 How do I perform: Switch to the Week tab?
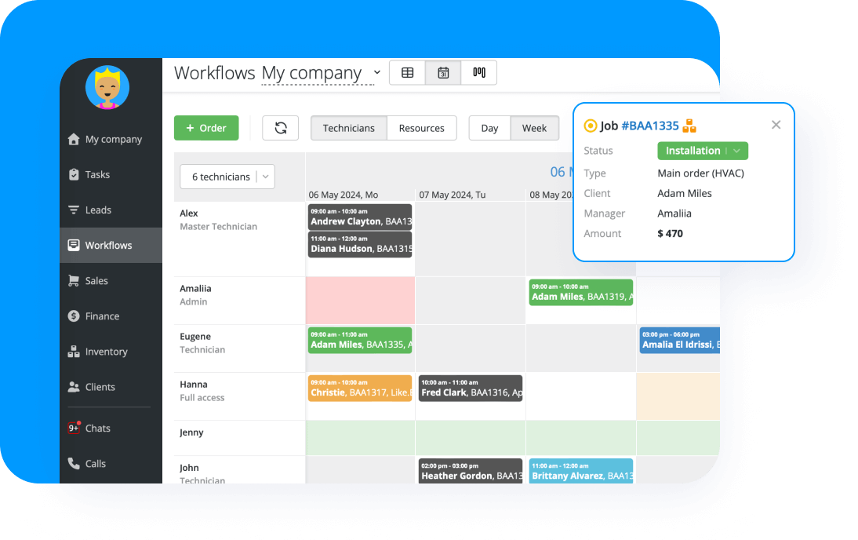pyautogui.click(x=534, y=128)
